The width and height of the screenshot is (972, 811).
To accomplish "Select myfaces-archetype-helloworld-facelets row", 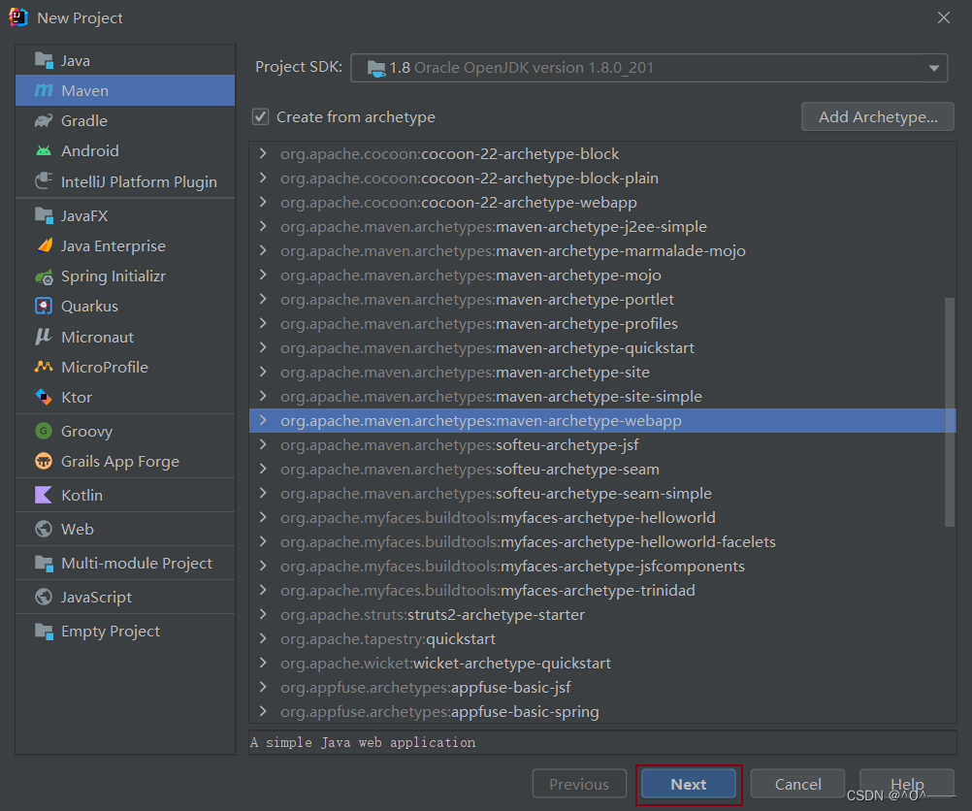I will pos(601,541).
